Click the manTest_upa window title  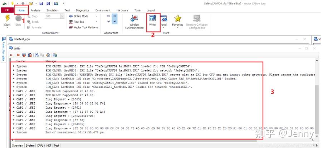21,39
